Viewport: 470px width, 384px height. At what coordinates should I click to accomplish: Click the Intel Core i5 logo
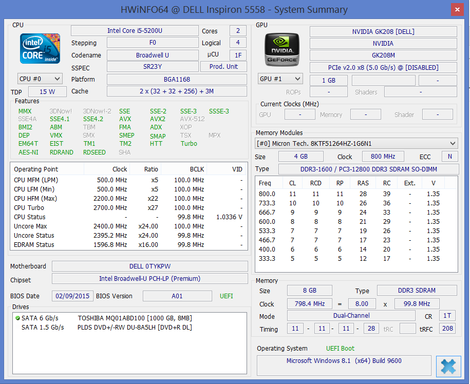[40, 49]
